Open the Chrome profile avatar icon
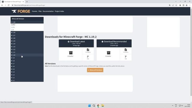The height and width of the screenshot is (108, 192). pos(187,5)
